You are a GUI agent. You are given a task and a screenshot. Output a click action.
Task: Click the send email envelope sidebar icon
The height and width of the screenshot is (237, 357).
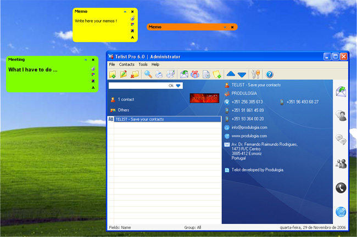pos(341,91)
